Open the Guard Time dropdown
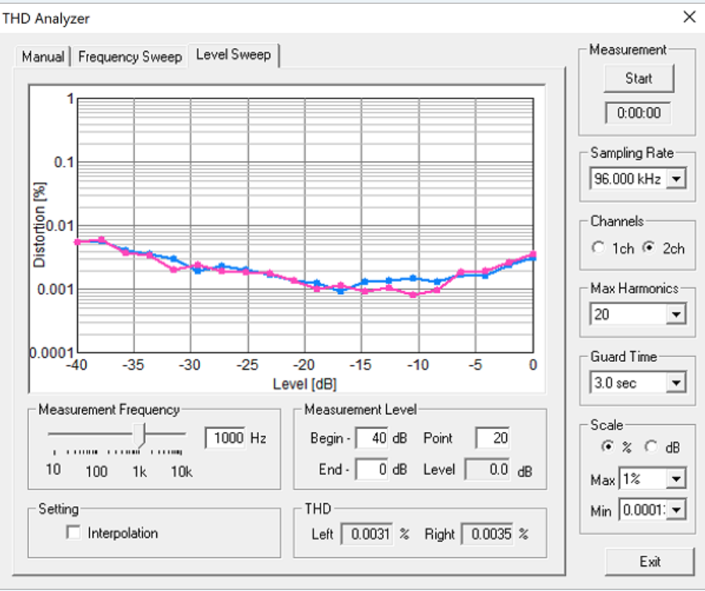Image resolution: width=705 pixels, height=591 pixels. (x=676, y=383)
